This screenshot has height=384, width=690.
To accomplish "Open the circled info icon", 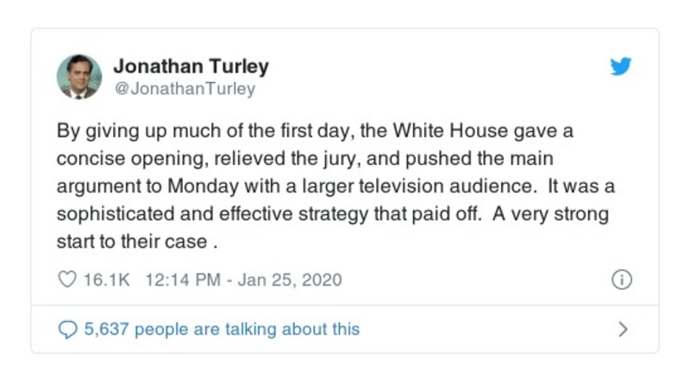I will (x=621, y=280).
